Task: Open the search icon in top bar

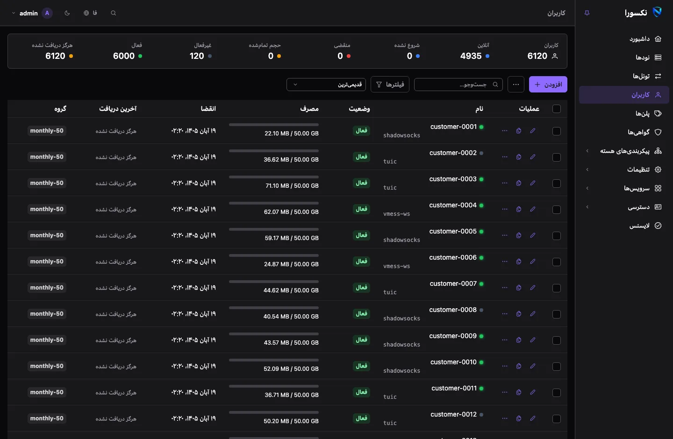Action: (113, 13)
